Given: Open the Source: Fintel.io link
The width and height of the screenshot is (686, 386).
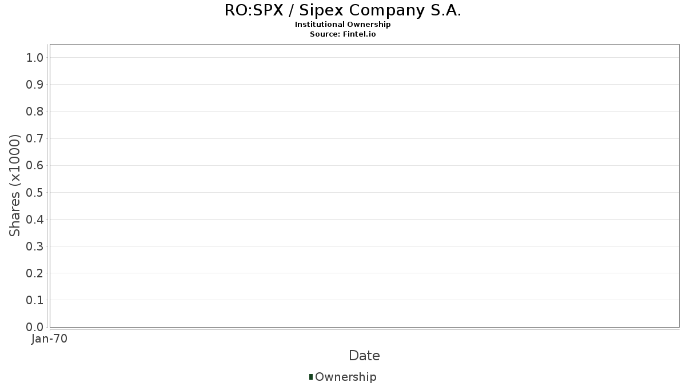Looking at the screenshot, I should [342, 34].
